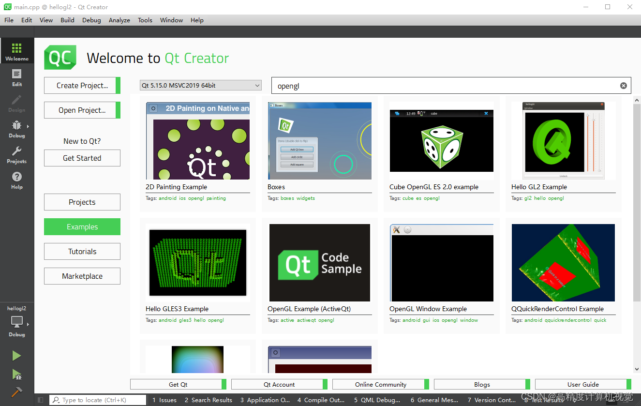Open the OpenGL Example (ActiveQt) thumbnail

point(320,263)
